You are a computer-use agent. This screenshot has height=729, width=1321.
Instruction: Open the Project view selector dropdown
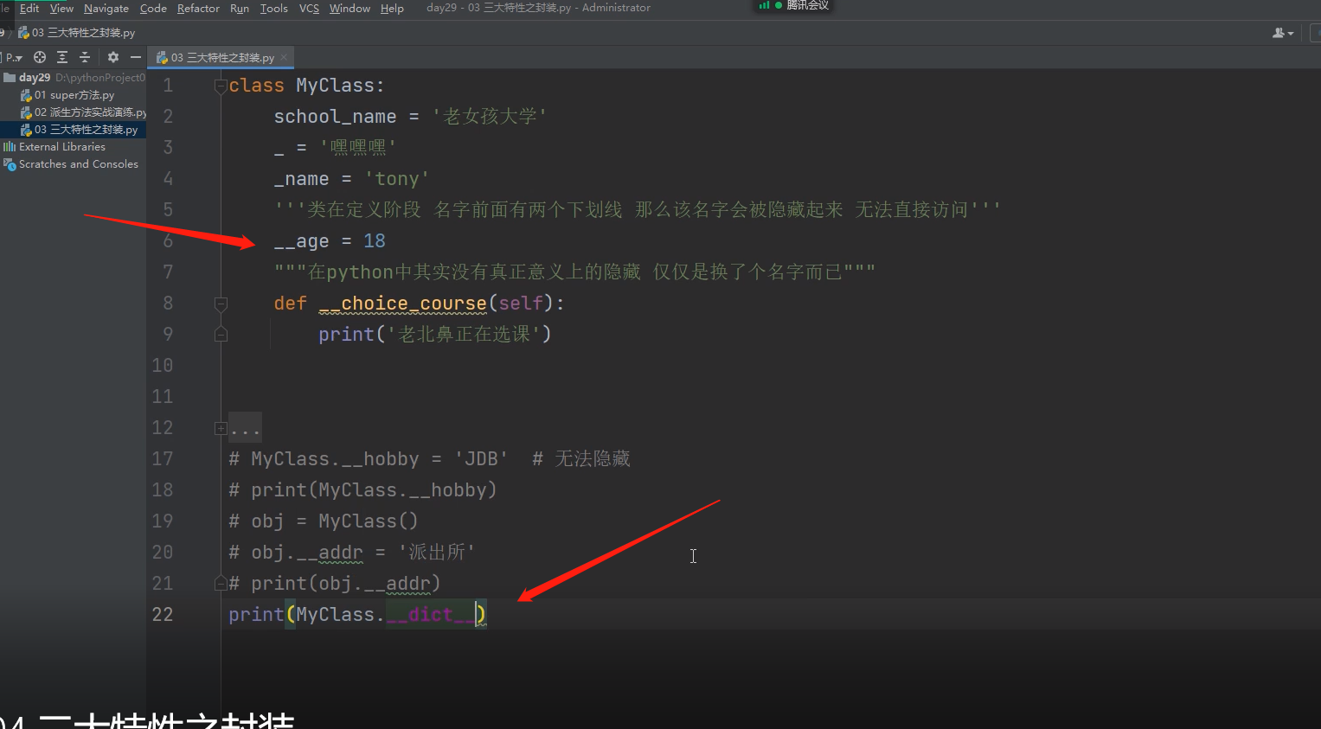coord(15,57)
